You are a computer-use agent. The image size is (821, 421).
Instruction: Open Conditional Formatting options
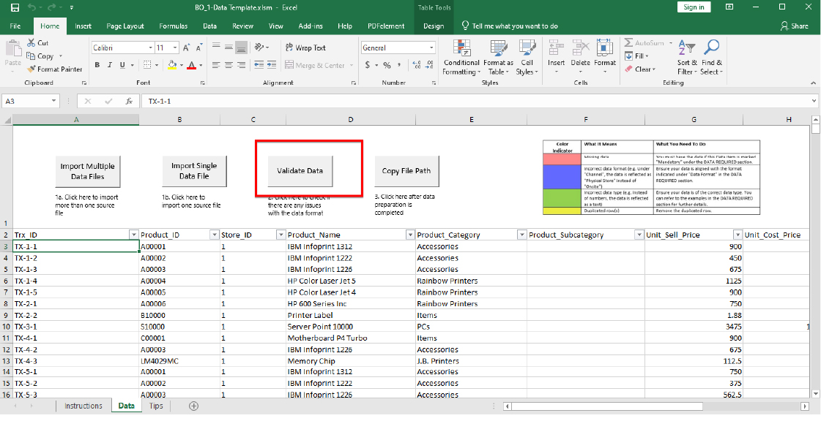coord(461,58)
